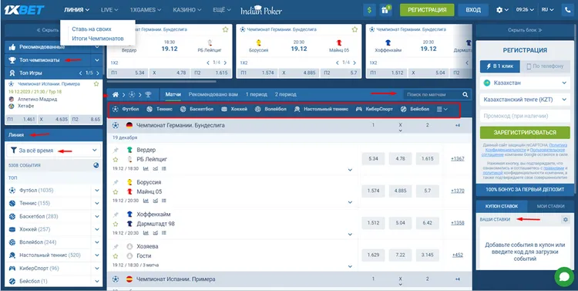Screen dimensions: 578x291
Task: Switch registration to По телефону
Action: point(545,66)
